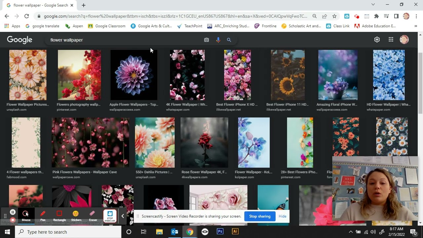Viewport: 423px width, 238px height.
Task: Open Photoshop from the taskbar
Action: point(220,232)
